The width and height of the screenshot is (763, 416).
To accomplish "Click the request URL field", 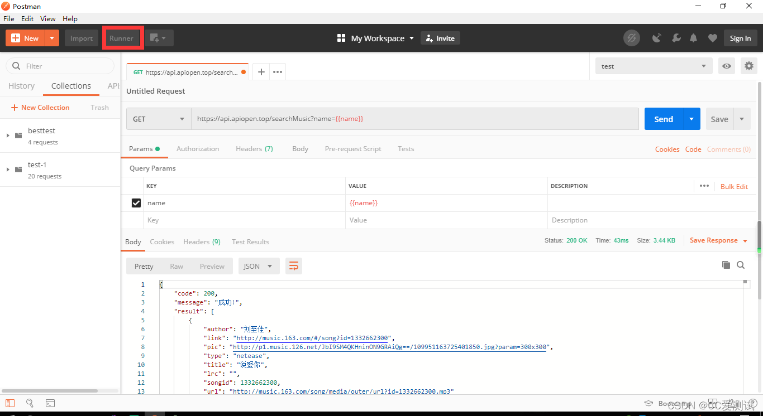I will [x=415, y=119].
